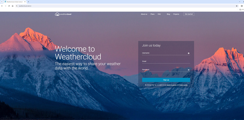
Task: Bookmark this page with star icon
Action: [x=237, y=6]
